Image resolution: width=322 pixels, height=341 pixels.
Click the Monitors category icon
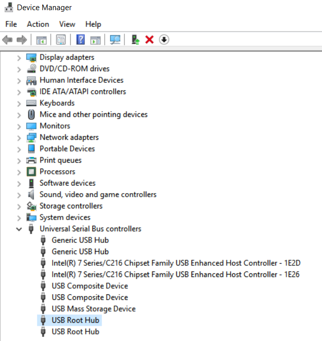(31, 126)
